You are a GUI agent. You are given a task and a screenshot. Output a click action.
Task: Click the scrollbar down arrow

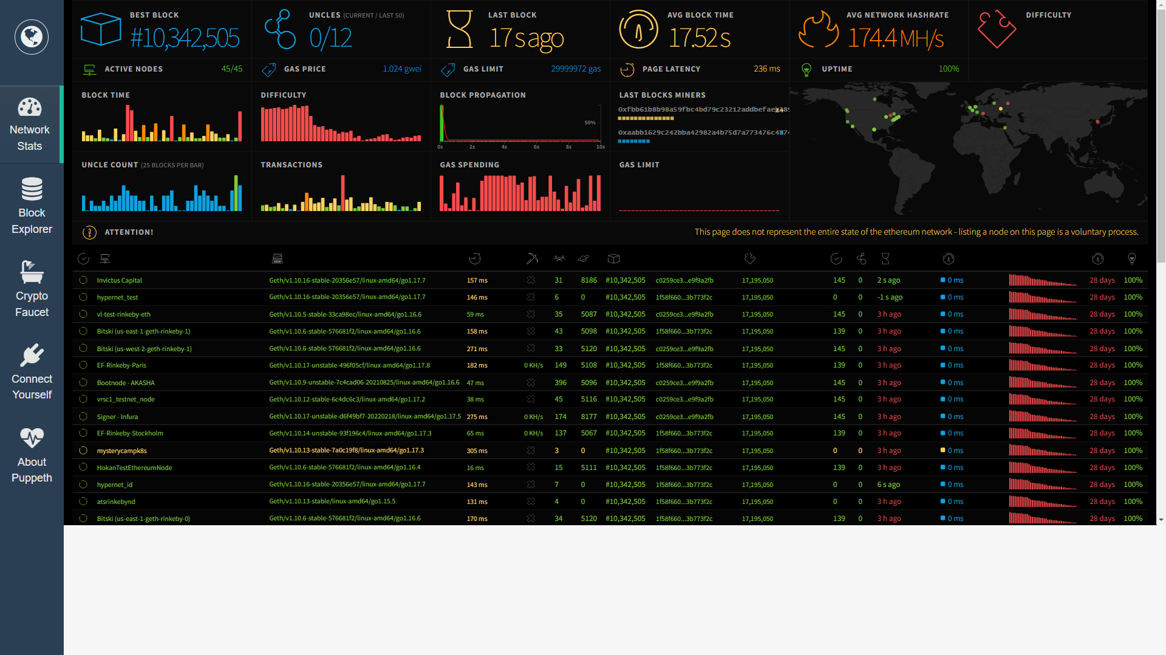(x=1161, y=520)
